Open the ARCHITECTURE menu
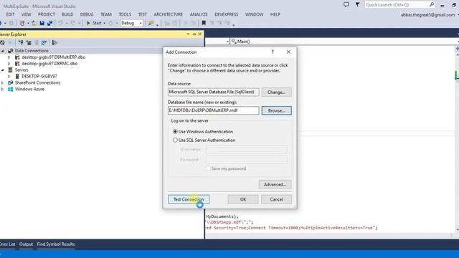459x258 pixels. pos(168,14)
